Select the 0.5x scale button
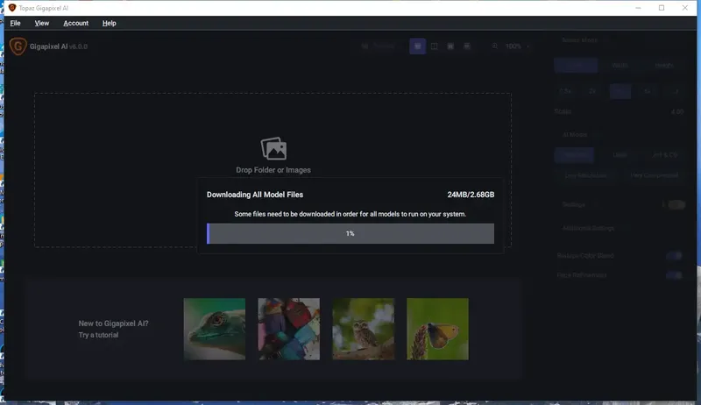Viewport: 701px width, 405px height. click(x=565, y=91)
